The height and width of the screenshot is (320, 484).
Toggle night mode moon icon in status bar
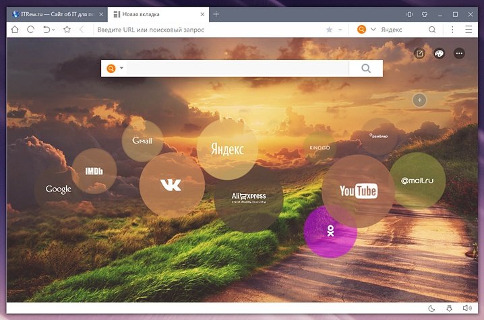click(431, 308)
